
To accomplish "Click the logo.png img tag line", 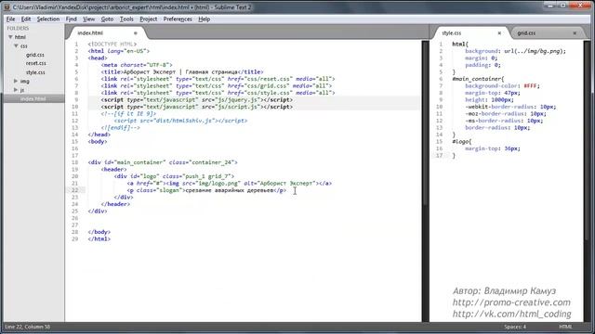I will point(230,184).
